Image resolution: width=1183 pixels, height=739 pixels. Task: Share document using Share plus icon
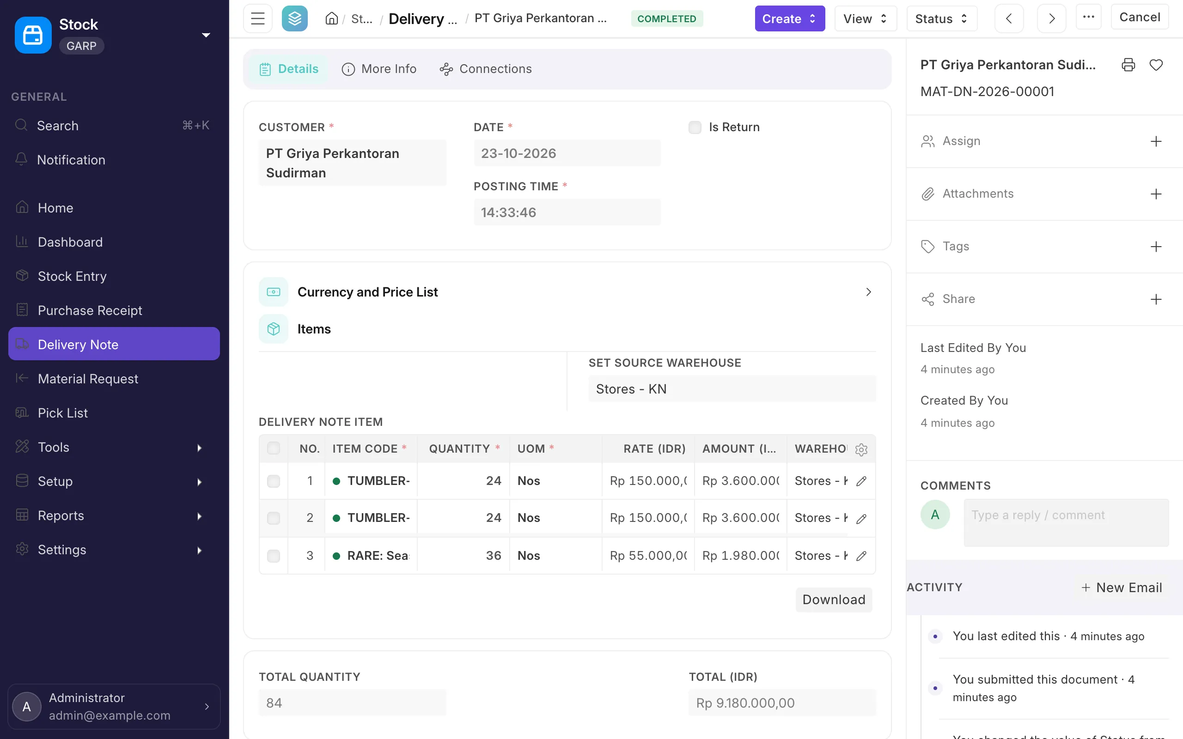click(1156, 299)
